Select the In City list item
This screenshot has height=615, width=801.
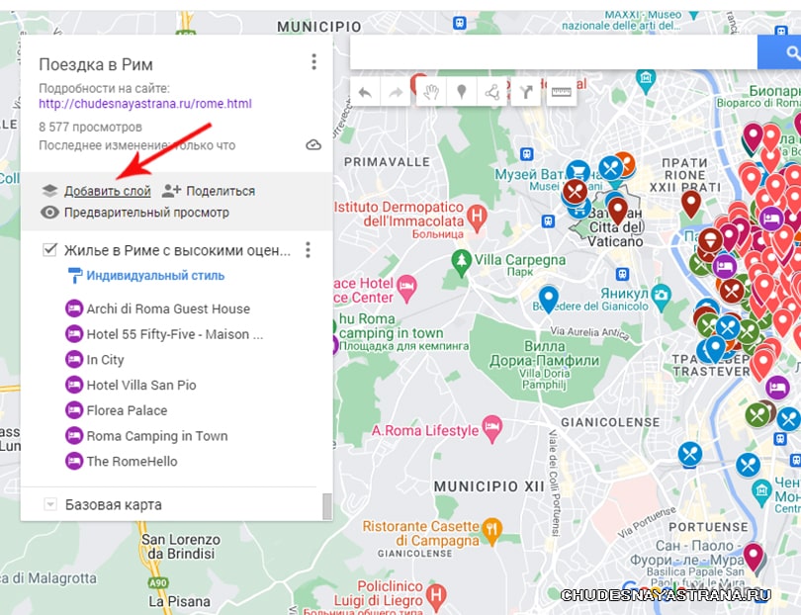coord(105,360)
